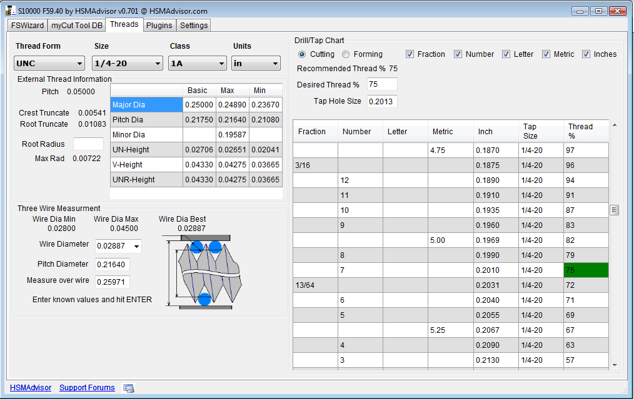Click the HSMAdvisor application icon in title bar
Image resolution: width=634 pixels, height=399 pixels.
coord(10,10)
